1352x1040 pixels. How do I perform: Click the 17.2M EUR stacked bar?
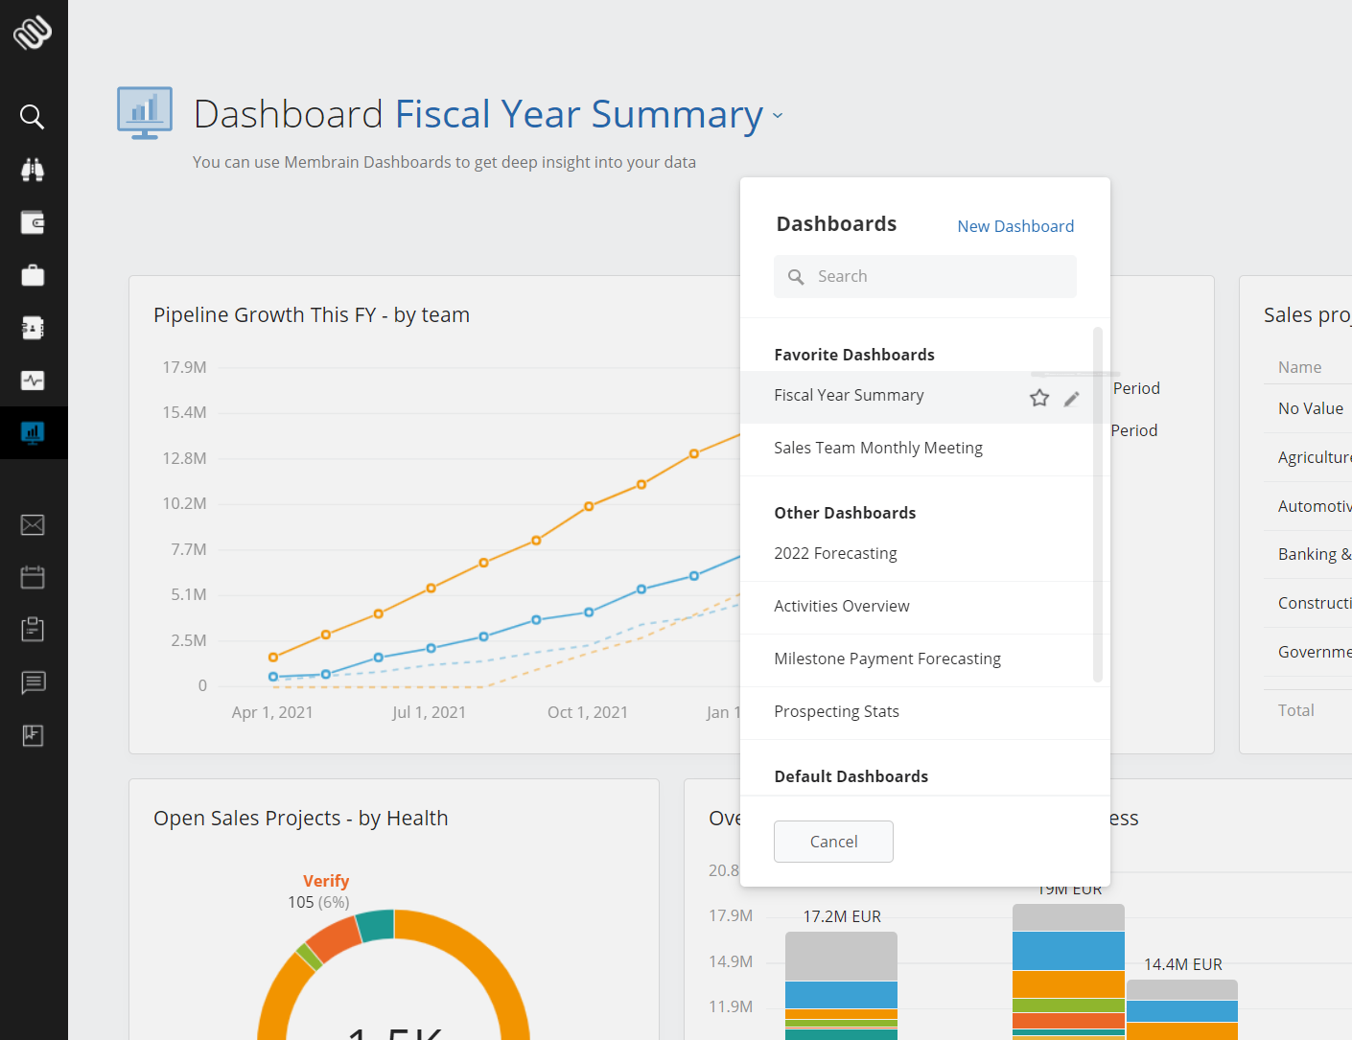coord(841,985)
